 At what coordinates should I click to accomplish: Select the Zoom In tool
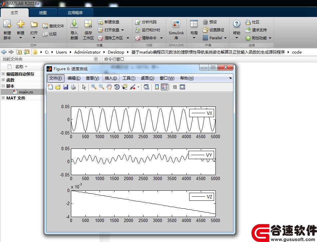[94, 87]
